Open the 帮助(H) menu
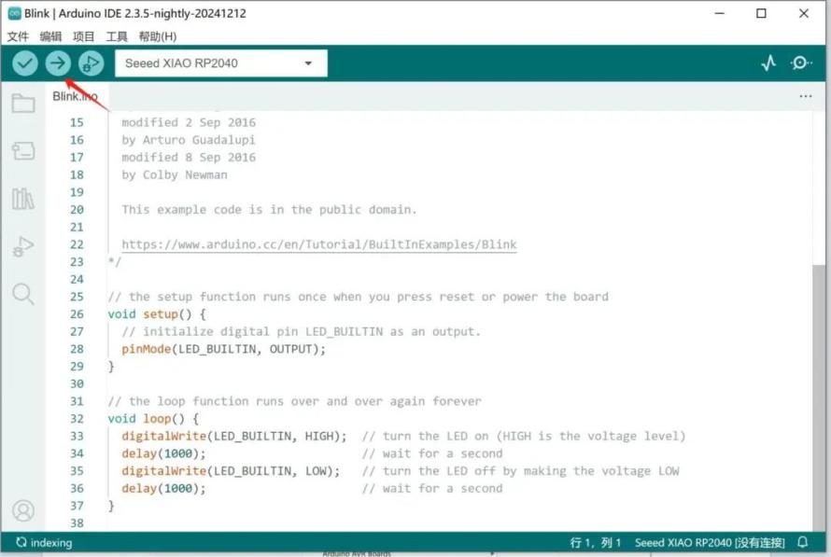 (x=158, y=36)
